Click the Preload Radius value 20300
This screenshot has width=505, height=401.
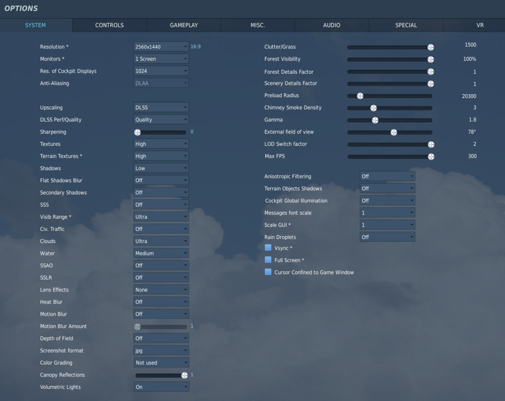(469, 96)
